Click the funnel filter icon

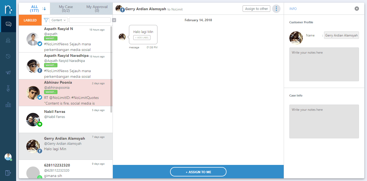[46, 20]
